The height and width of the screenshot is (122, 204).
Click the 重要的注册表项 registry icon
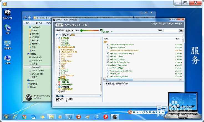tap(59, 47)
